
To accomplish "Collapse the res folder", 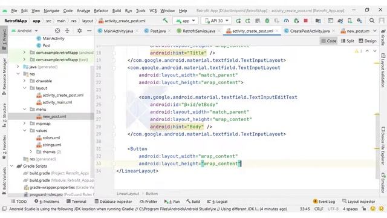I will tap(18, 74).
